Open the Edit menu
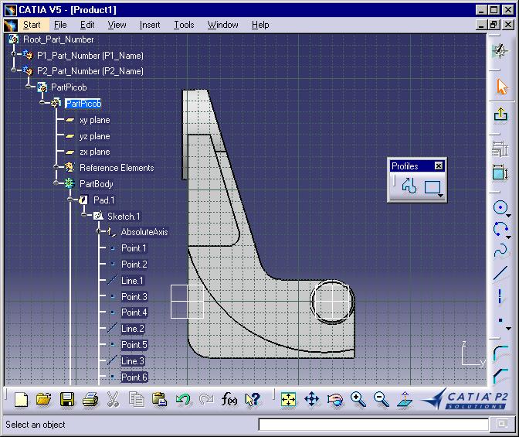 click(87, 25)
